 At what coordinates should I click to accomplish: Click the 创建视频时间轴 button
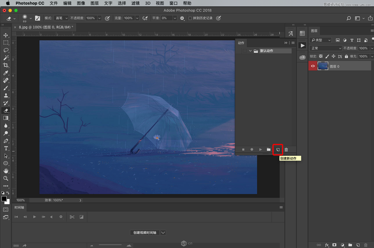coord(145,233)
